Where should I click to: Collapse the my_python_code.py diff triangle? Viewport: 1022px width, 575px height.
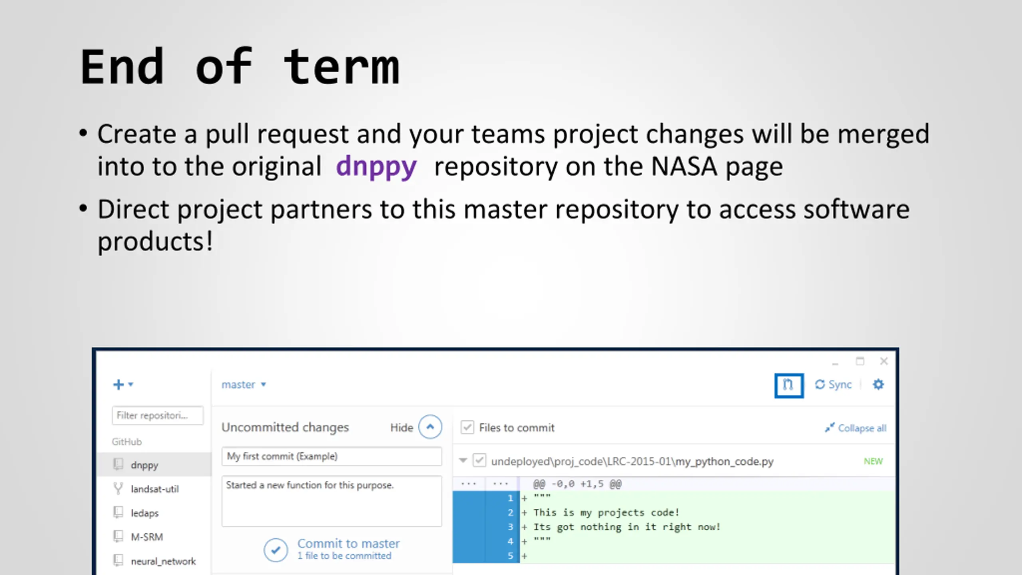(463, 460)
